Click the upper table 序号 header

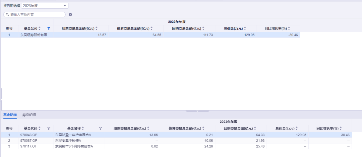(x=9, y=28)
